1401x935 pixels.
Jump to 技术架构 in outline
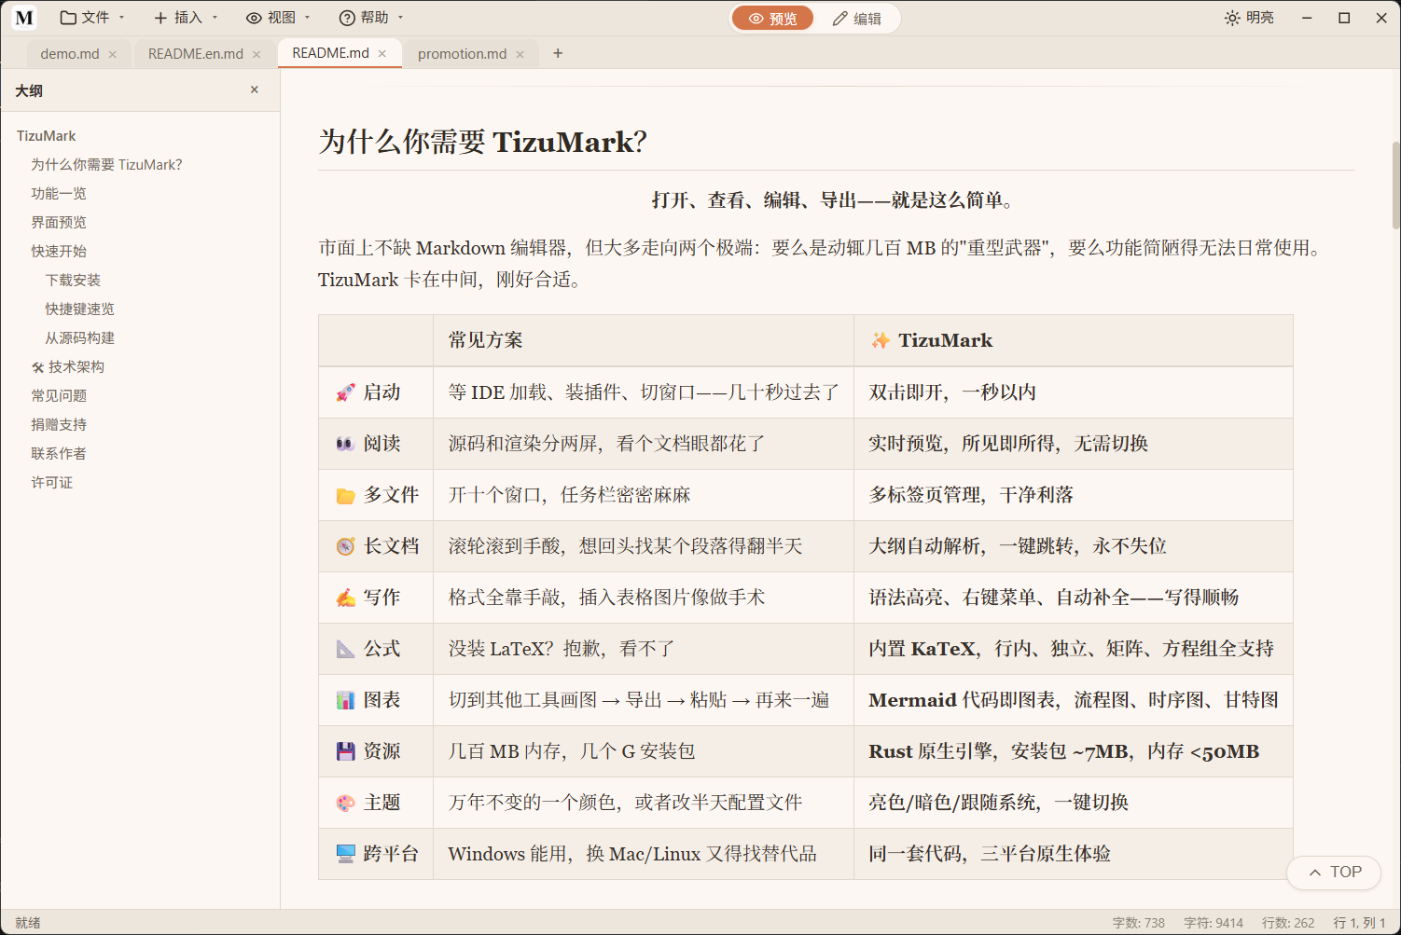point(68,367)
